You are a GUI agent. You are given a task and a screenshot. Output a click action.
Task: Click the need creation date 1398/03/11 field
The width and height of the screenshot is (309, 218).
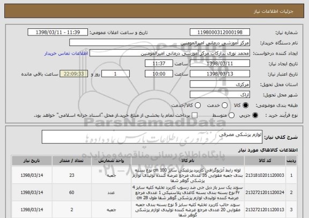220,64
